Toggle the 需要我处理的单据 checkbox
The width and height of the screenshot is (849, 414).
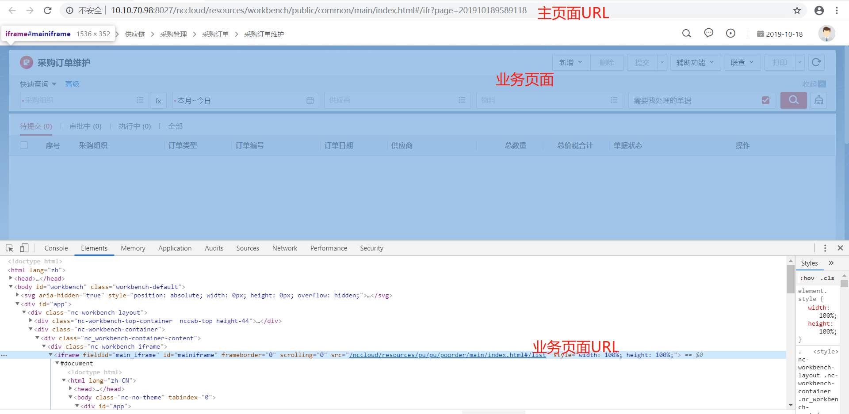(765, 100)
